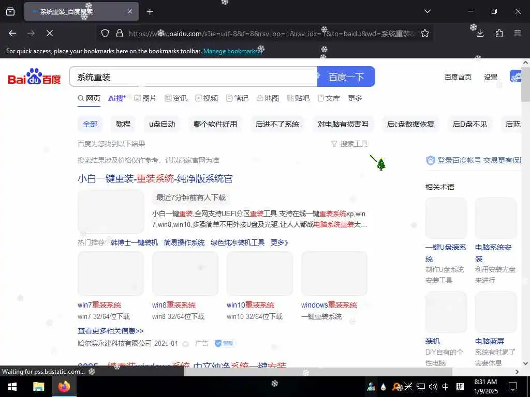
Task: Click 查看更多相关信息>> link
Action: coord(111,331)
